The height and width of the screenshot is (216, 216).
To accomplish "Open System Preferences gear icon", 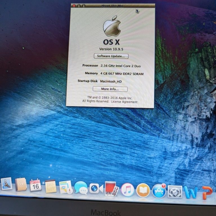I will pos(175,192).
